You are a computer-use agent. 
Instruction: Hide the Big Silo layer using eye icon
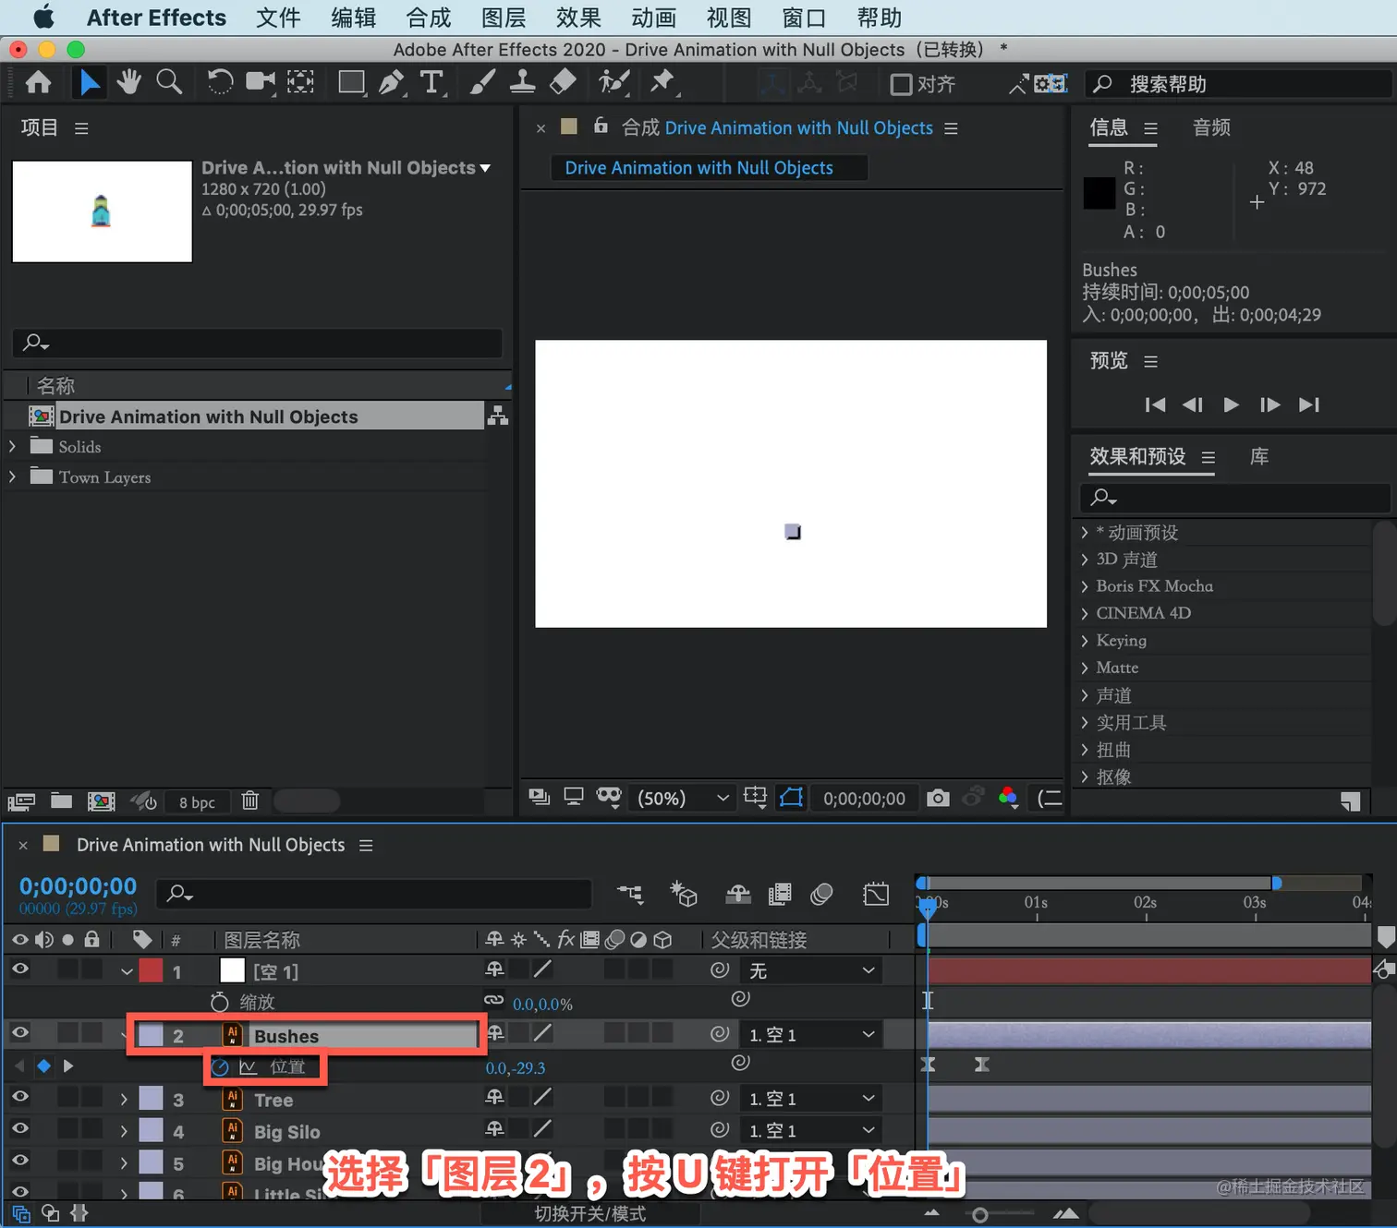coord(19,1129)
